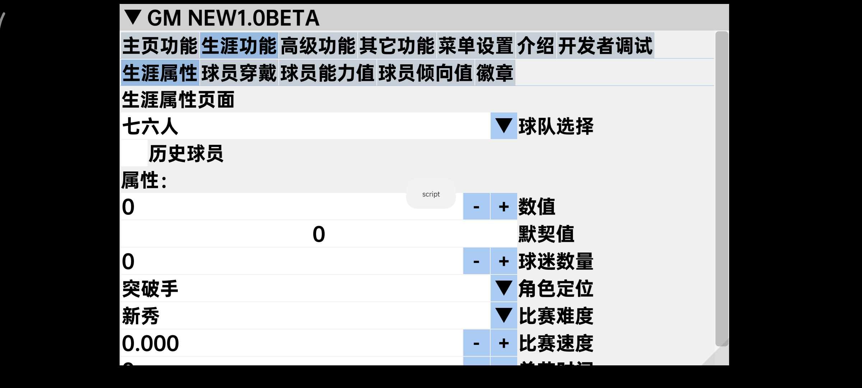Increase 比赛速度 with the plus button
The height and width of the screenshot is (388, 862).
(x=504, y=343)
